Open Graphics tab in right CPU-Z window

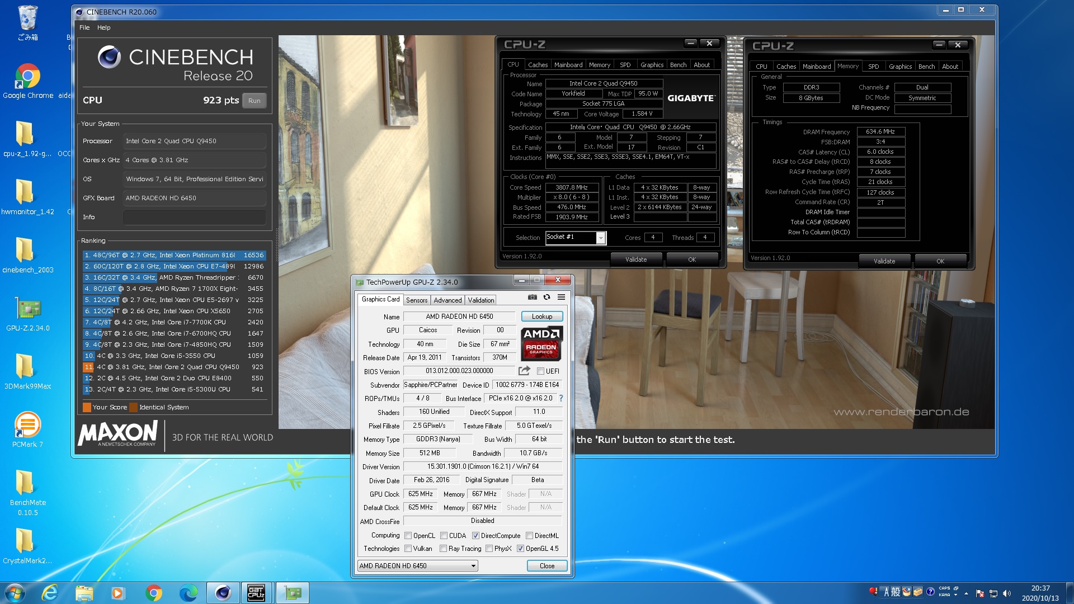(900, 67)
